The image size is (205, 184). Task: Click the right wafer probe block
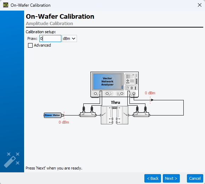[122, 115]
